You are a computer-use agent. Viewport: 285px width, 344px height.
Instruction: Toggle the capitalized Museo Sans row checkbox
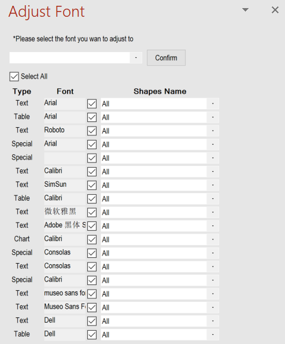92,308
